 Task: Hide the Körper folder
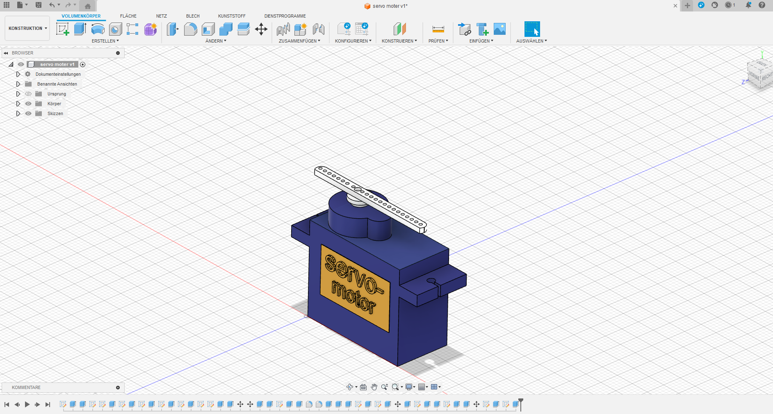pos(28,104)
